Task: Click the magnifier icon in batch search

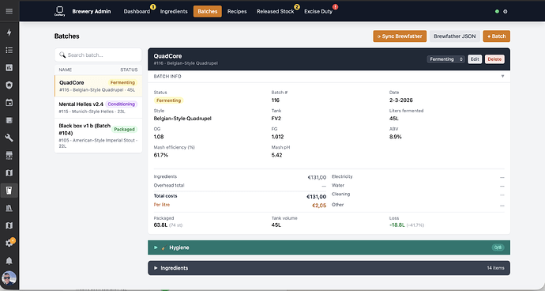Action: (62, 55)
